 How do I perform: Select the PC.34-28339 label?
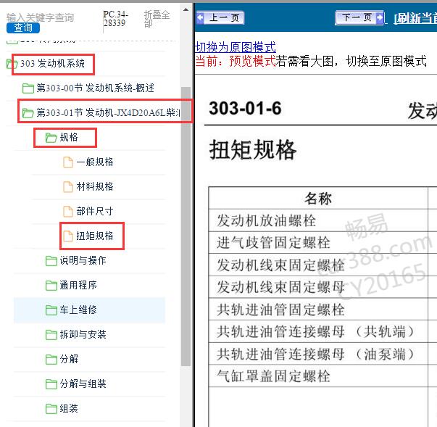[x=115, y=19]
